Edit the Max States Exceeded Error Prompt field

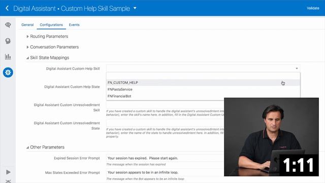point(165,172)
